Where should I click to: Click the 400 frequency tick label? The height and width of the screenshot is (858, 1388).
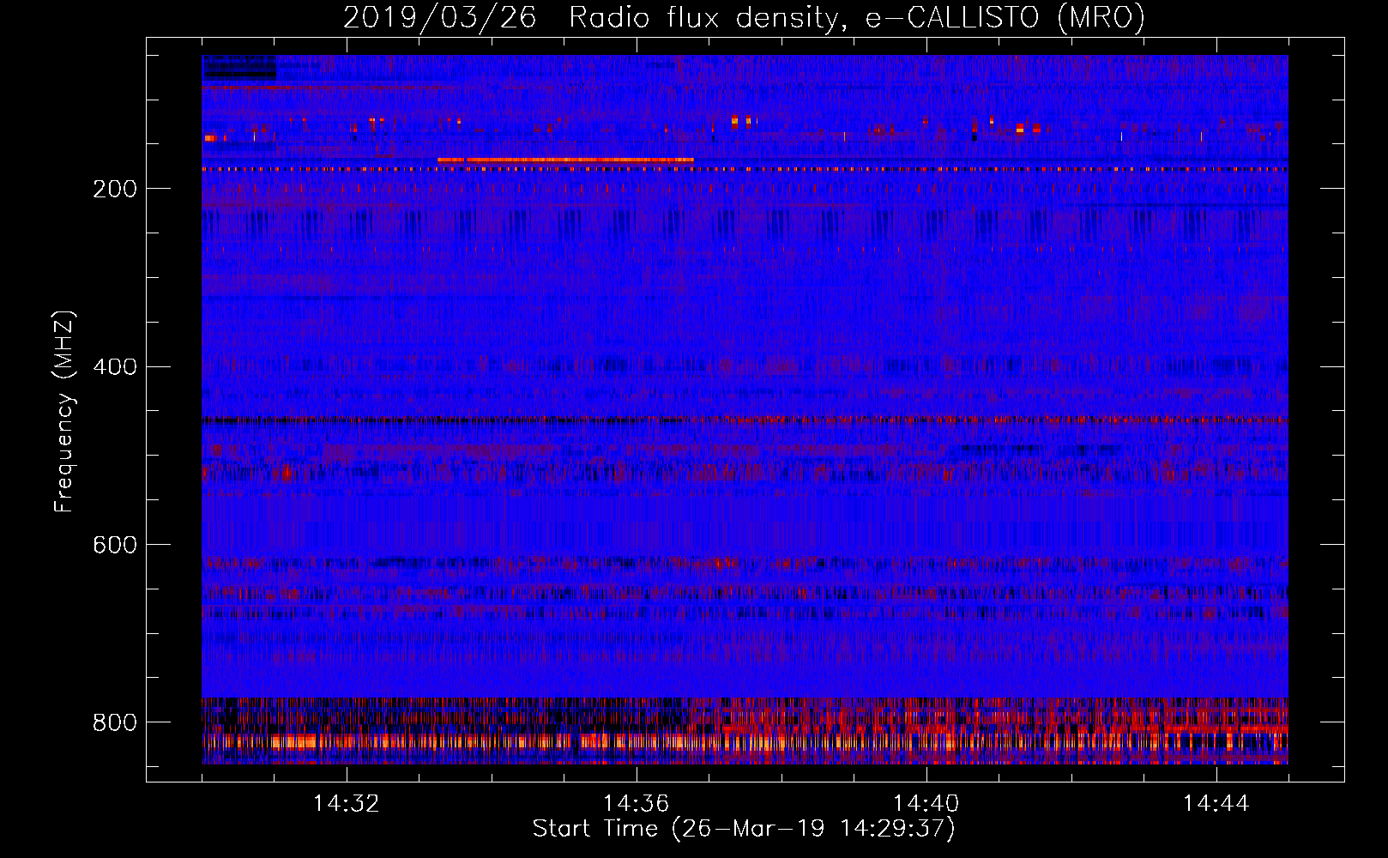pos(115,367)
